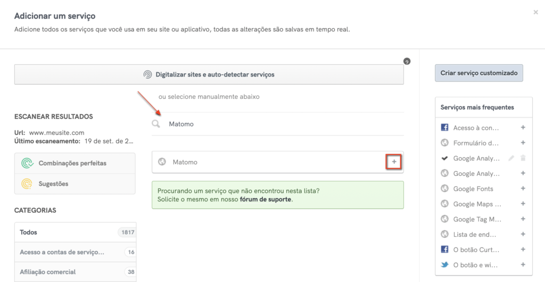
Task: Add Google Fonts using its plus icon
Action: click(523, 189)
